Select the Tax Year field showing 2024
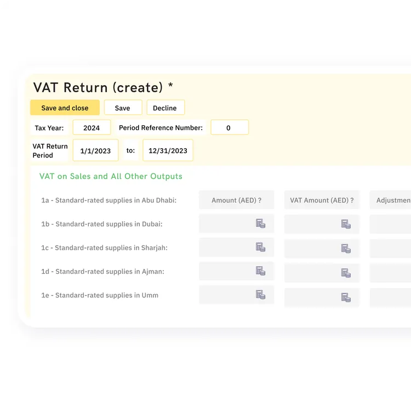This screenshot has width=411, height=394. click(92, 127)
